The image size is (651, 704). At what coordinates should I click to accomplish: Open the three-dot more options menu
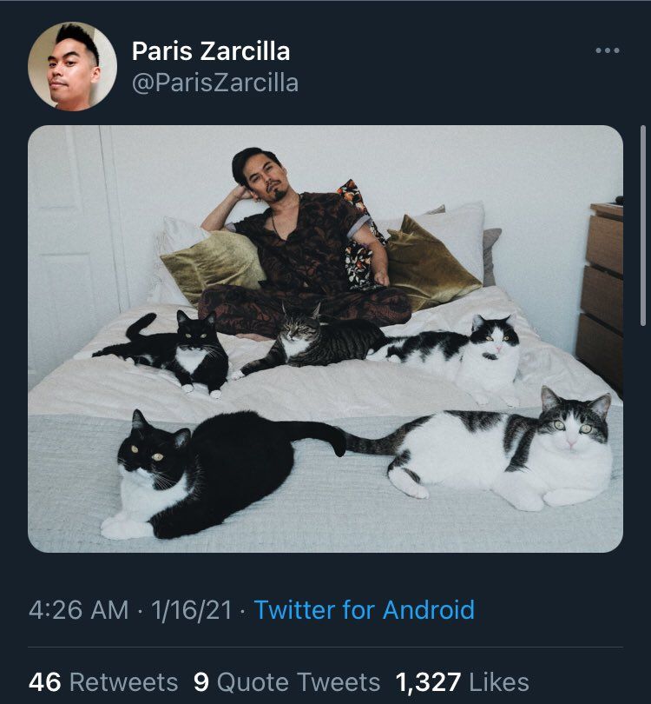click(608, 50)
